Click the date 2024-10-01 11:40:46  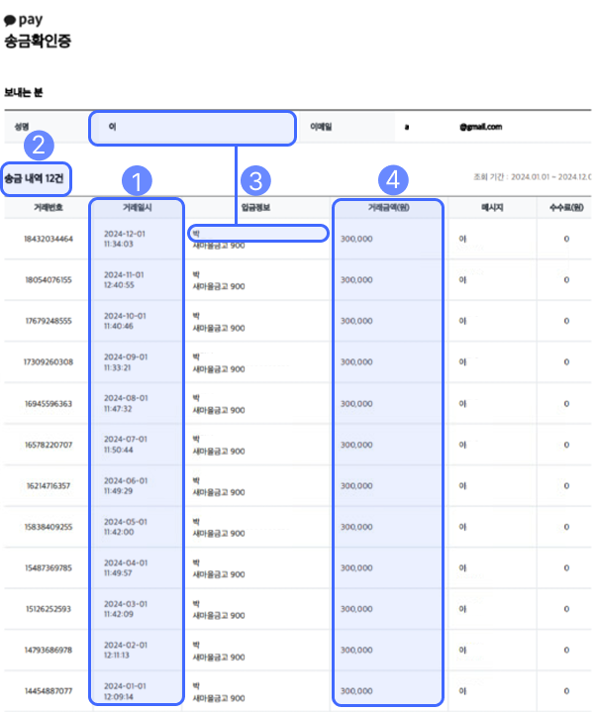(x=125, y=321)
